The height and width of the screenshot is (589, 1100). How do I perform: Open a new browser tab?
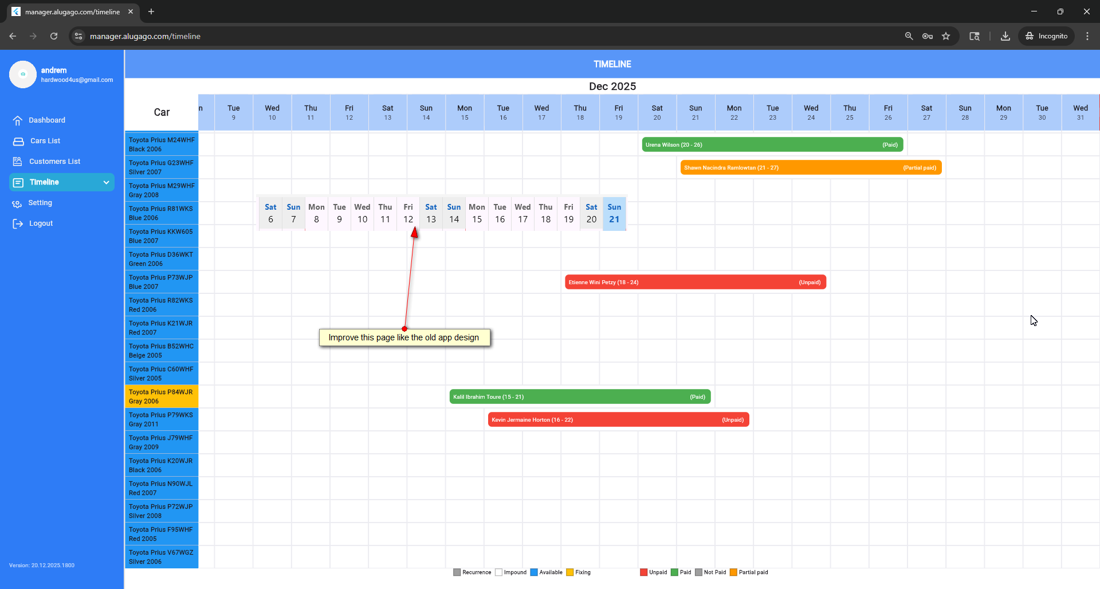click(x=151, y=11)
